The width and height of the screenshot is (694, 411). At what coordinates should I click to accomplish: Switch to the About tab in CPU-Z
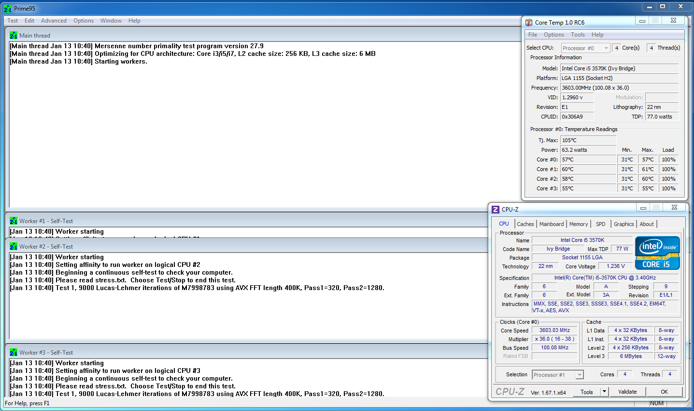(647, 224)
